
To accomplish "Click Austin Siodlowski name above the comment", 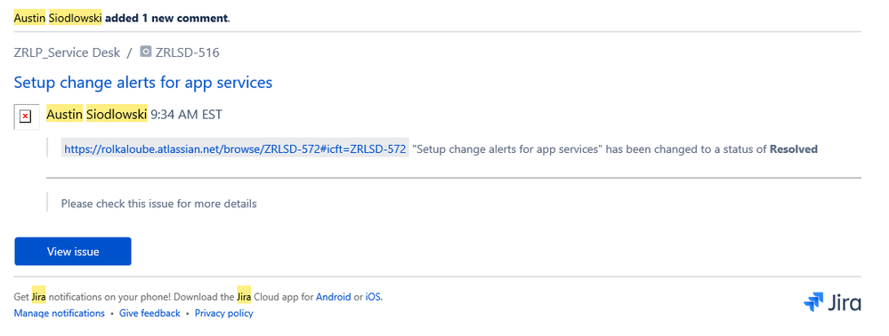I will (x=97, y=115).
